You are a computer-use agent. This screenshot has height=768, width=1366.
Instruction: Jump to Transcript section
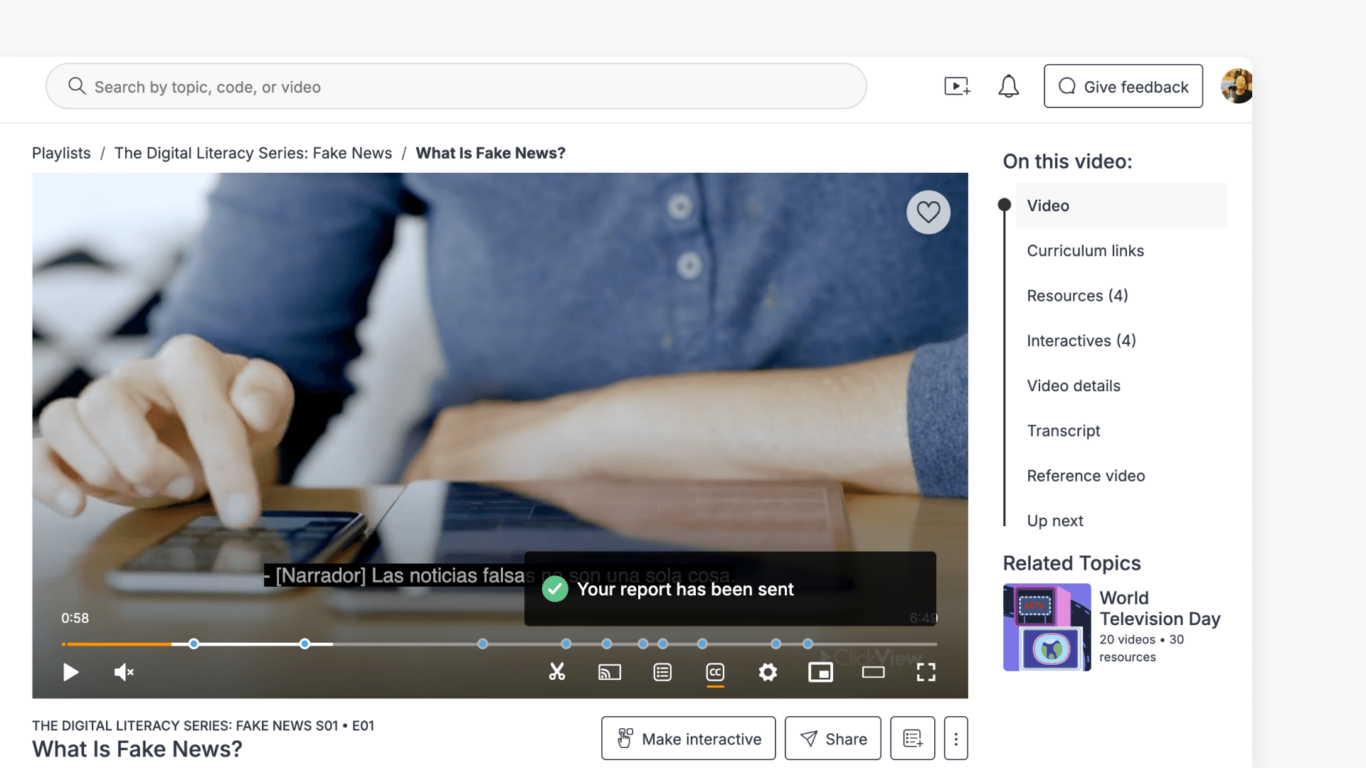[x=1064, y=431]
